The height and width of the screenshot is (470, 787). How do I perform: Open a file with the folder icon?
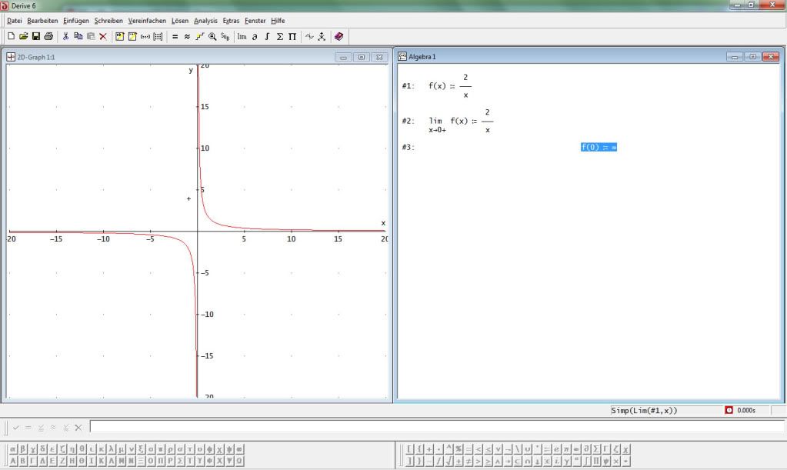point(23,36)
